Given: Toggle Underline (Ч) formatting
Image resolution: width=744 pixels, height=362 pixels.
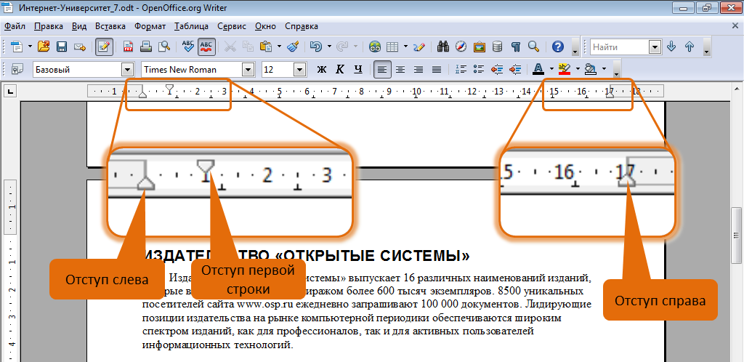Looking at the screenshot, I should (357, 70).
